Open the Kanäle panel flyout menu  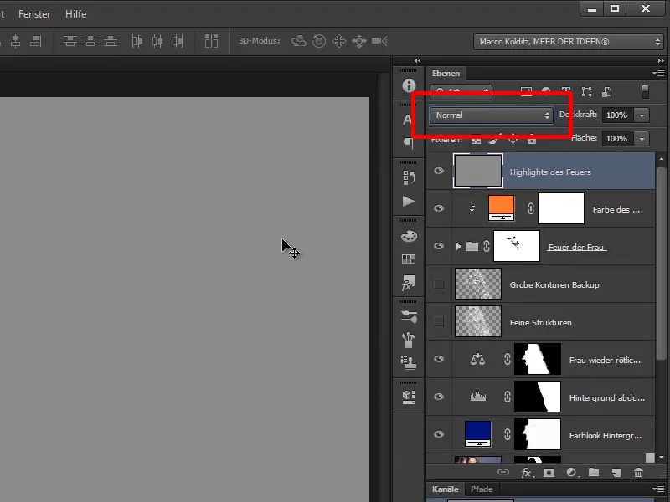pyautogui.click(x=658, y=489)
